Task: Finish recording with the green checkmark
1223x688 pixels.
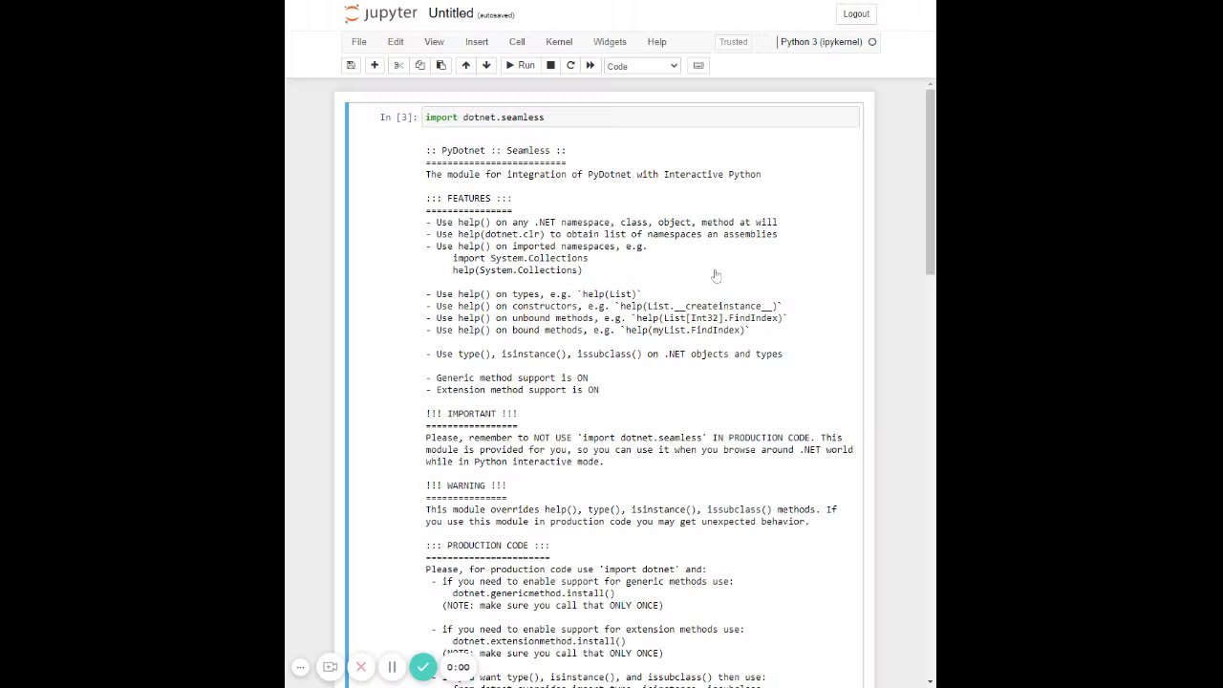Action: [422, 667]
